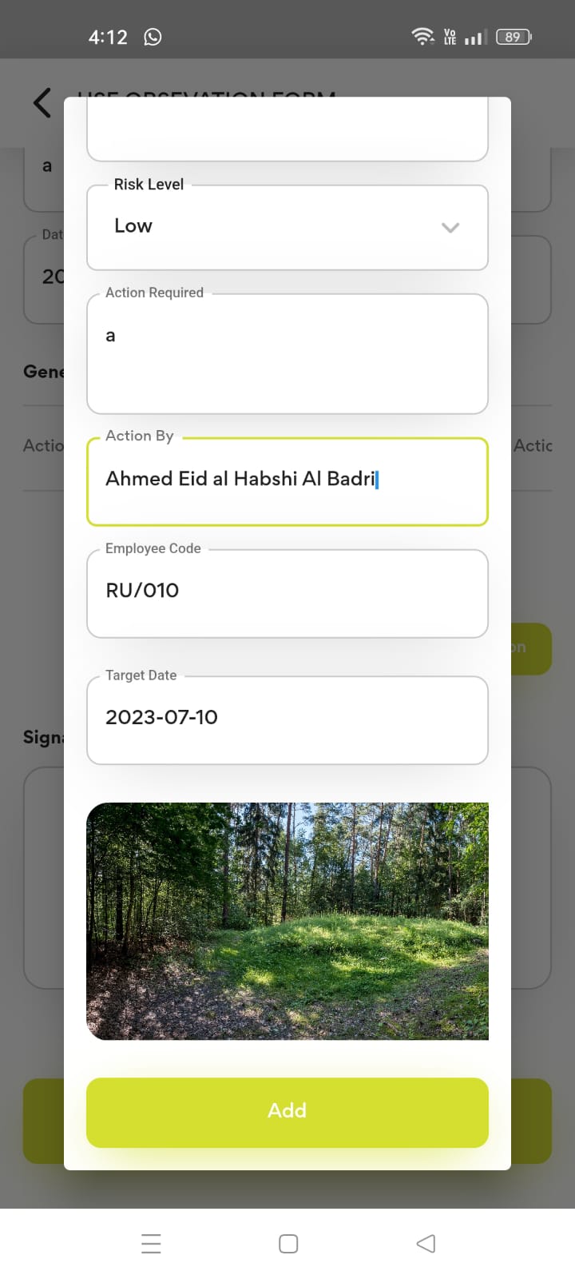The image size is (575, 1279).
Task: Tap the partially hidden green button behind dialog
Action: (x=533, y=649)
